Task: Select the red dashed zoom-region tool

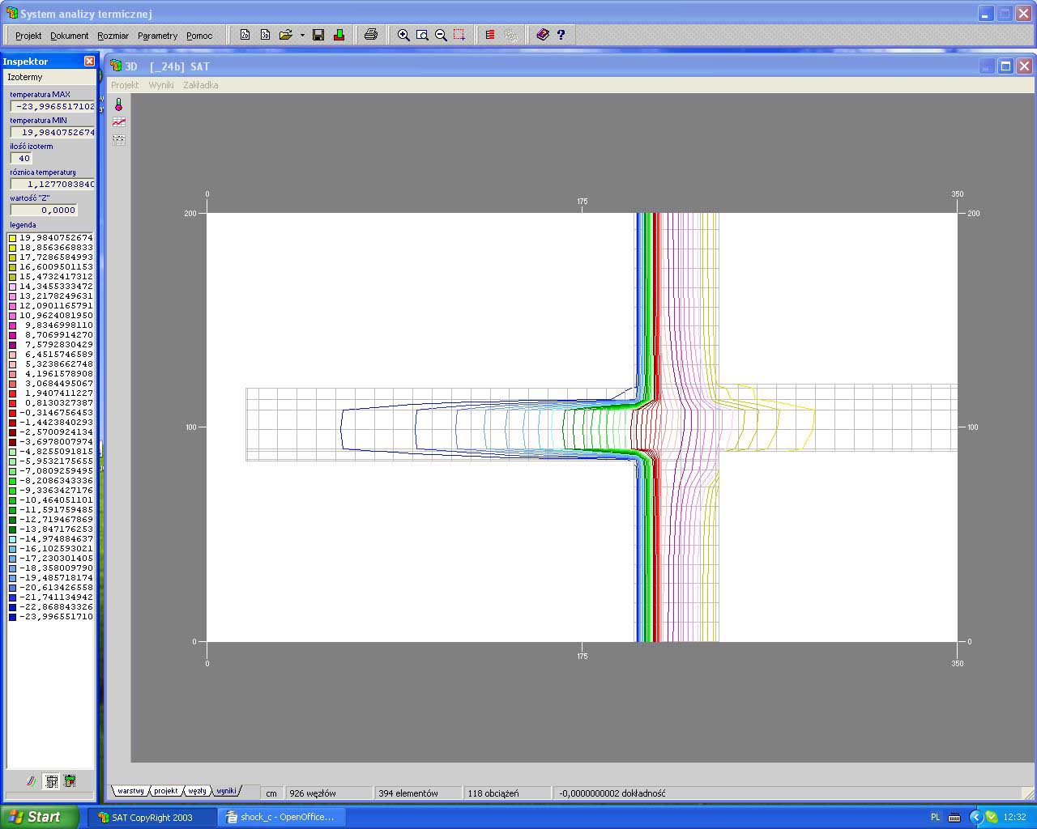Action: 459,35
